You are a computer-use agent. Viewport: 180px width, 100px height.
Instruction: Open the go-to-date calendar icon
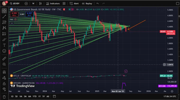click(54, 97)
